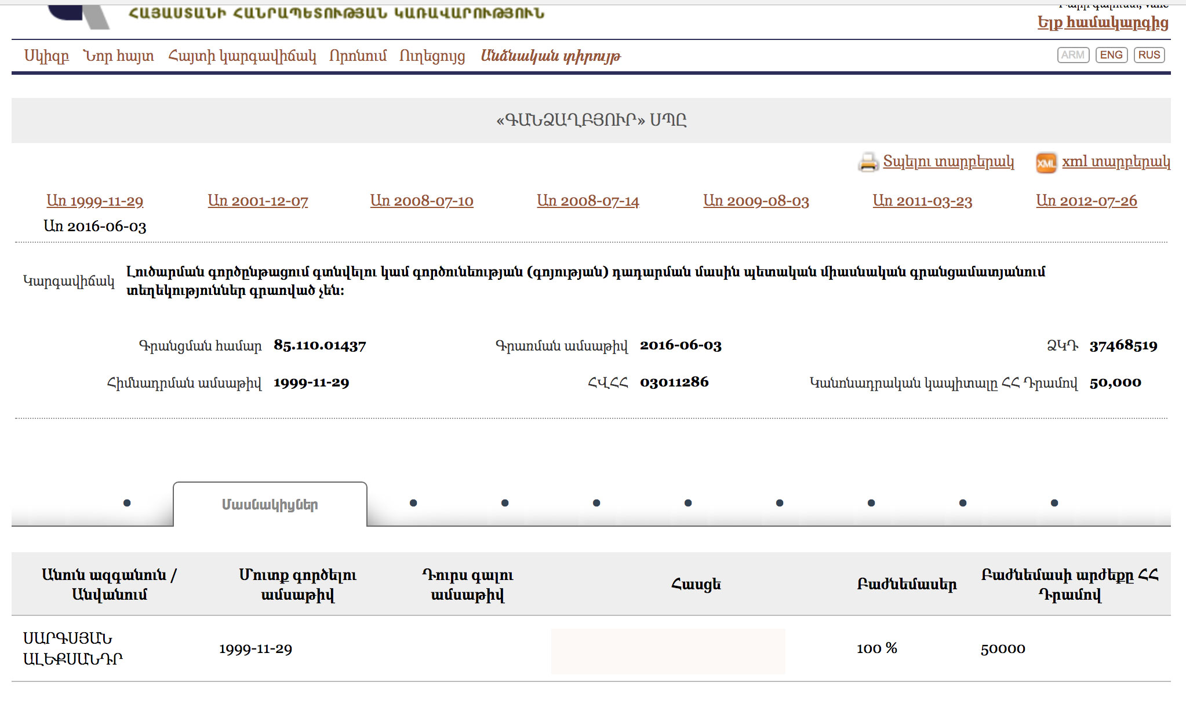1186x704 pixels.
Task: Open record dated 2008-07-14
Action: (588, 201)
